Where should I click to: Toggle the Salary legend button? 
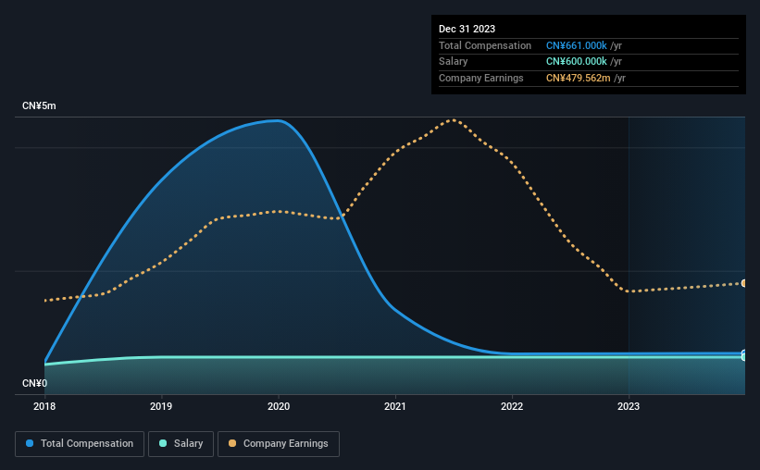[x=181, y=444]
